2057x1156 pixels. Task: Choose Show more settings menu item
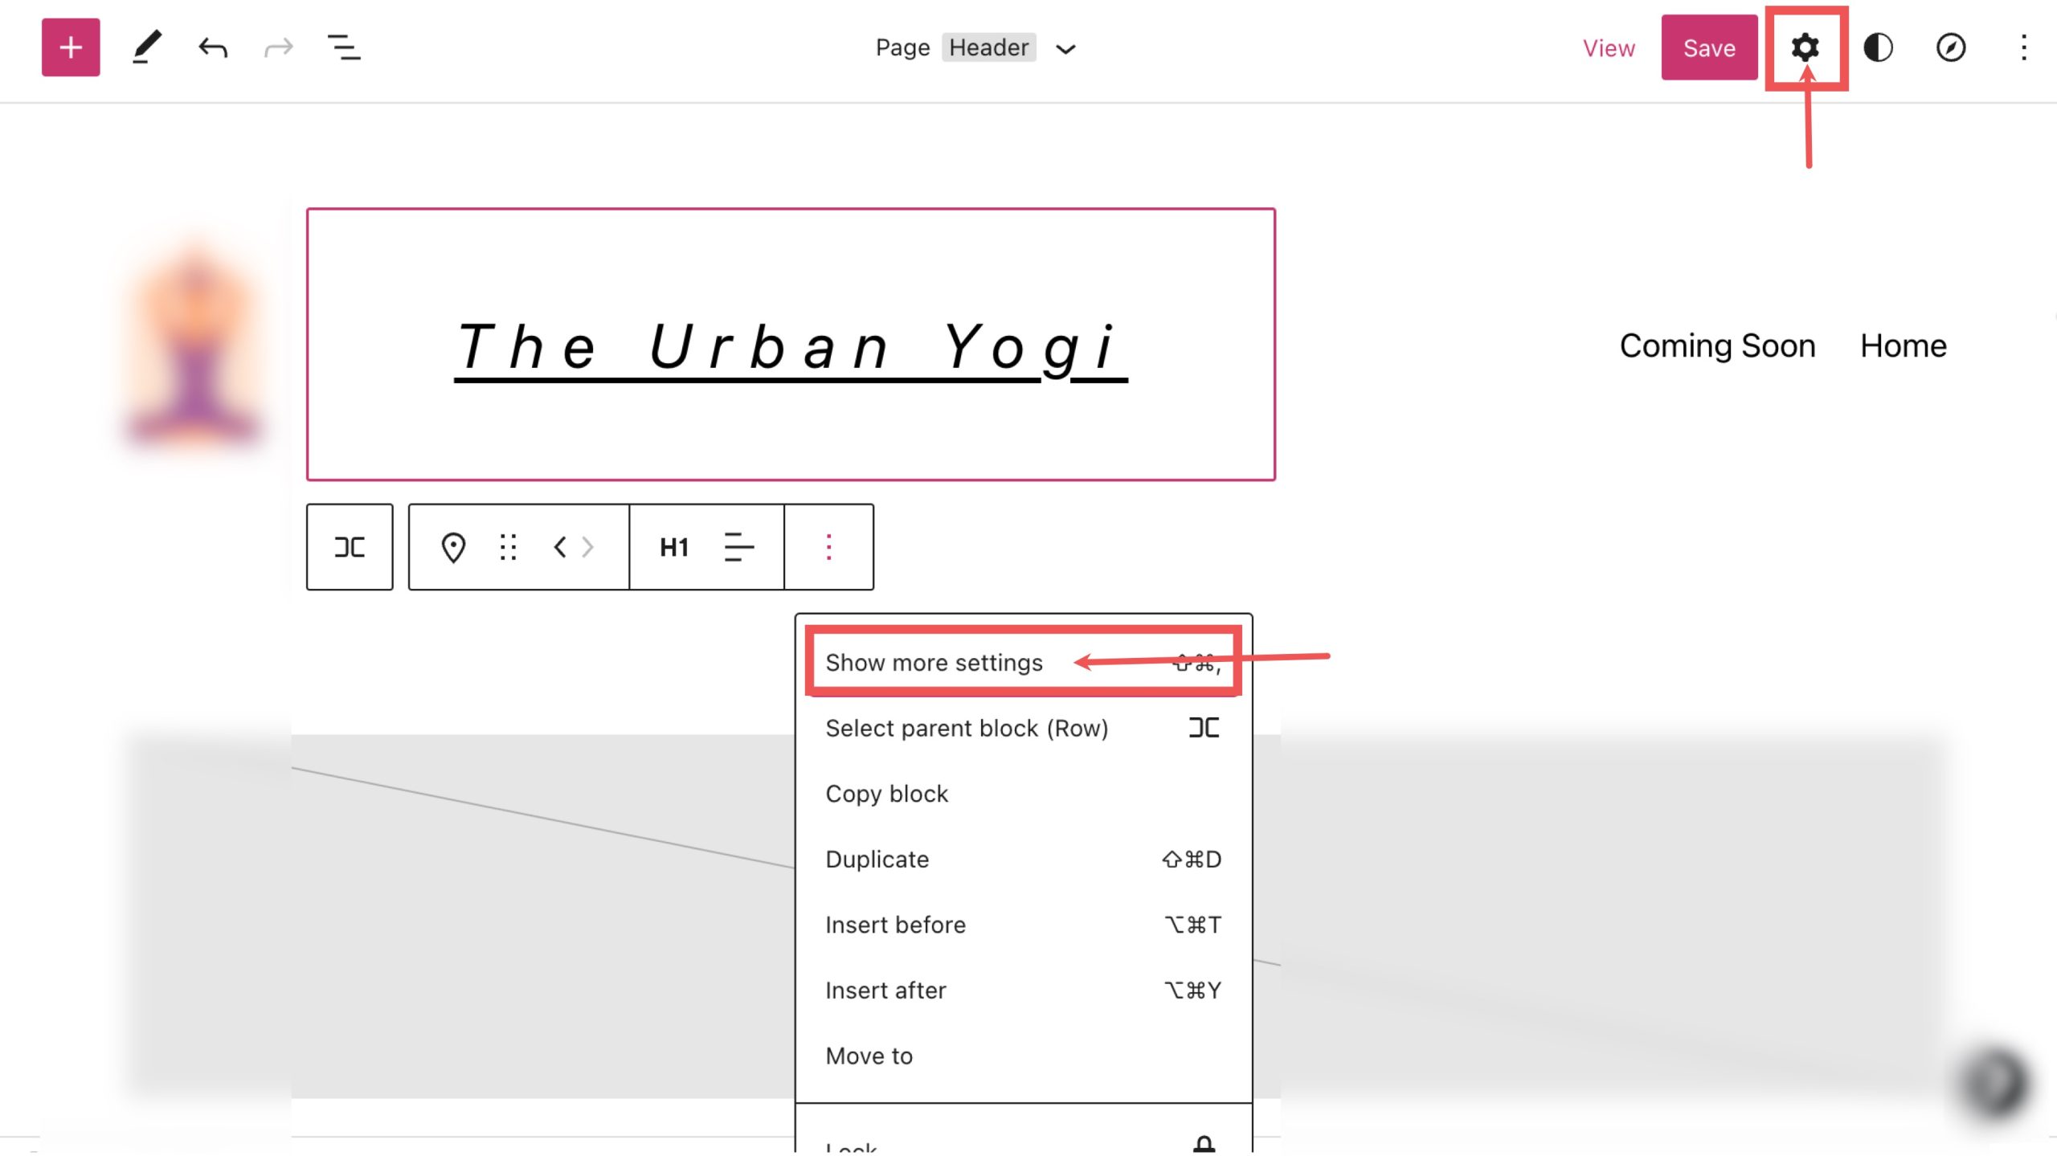click(934, 663)
